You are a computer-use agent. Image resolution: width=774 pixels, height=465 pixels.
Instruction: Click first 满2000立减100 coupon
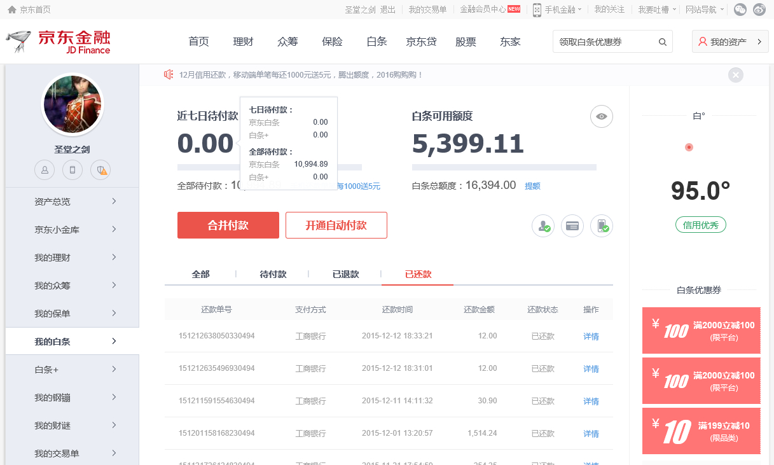click(701, 331)
